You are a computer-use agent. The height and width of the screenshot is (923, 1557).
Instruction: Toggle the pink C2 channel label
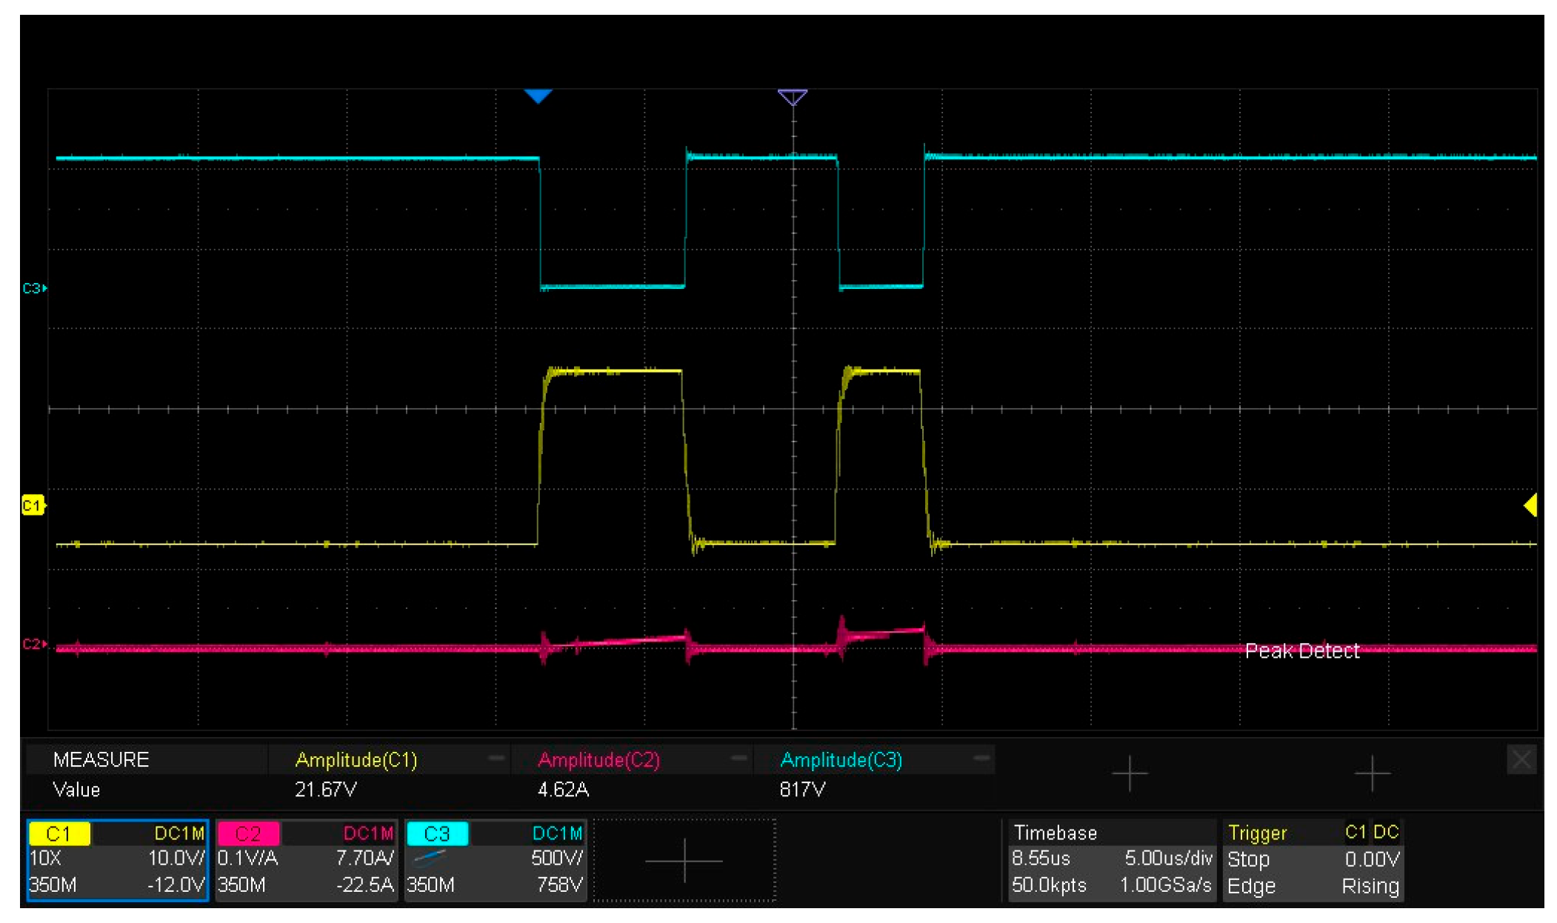(x=248, y=833)
